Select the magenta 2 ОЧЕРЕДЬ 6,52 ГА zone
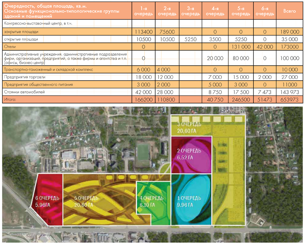The width and height of the screenshot is (304, 244). pos(191,153)
